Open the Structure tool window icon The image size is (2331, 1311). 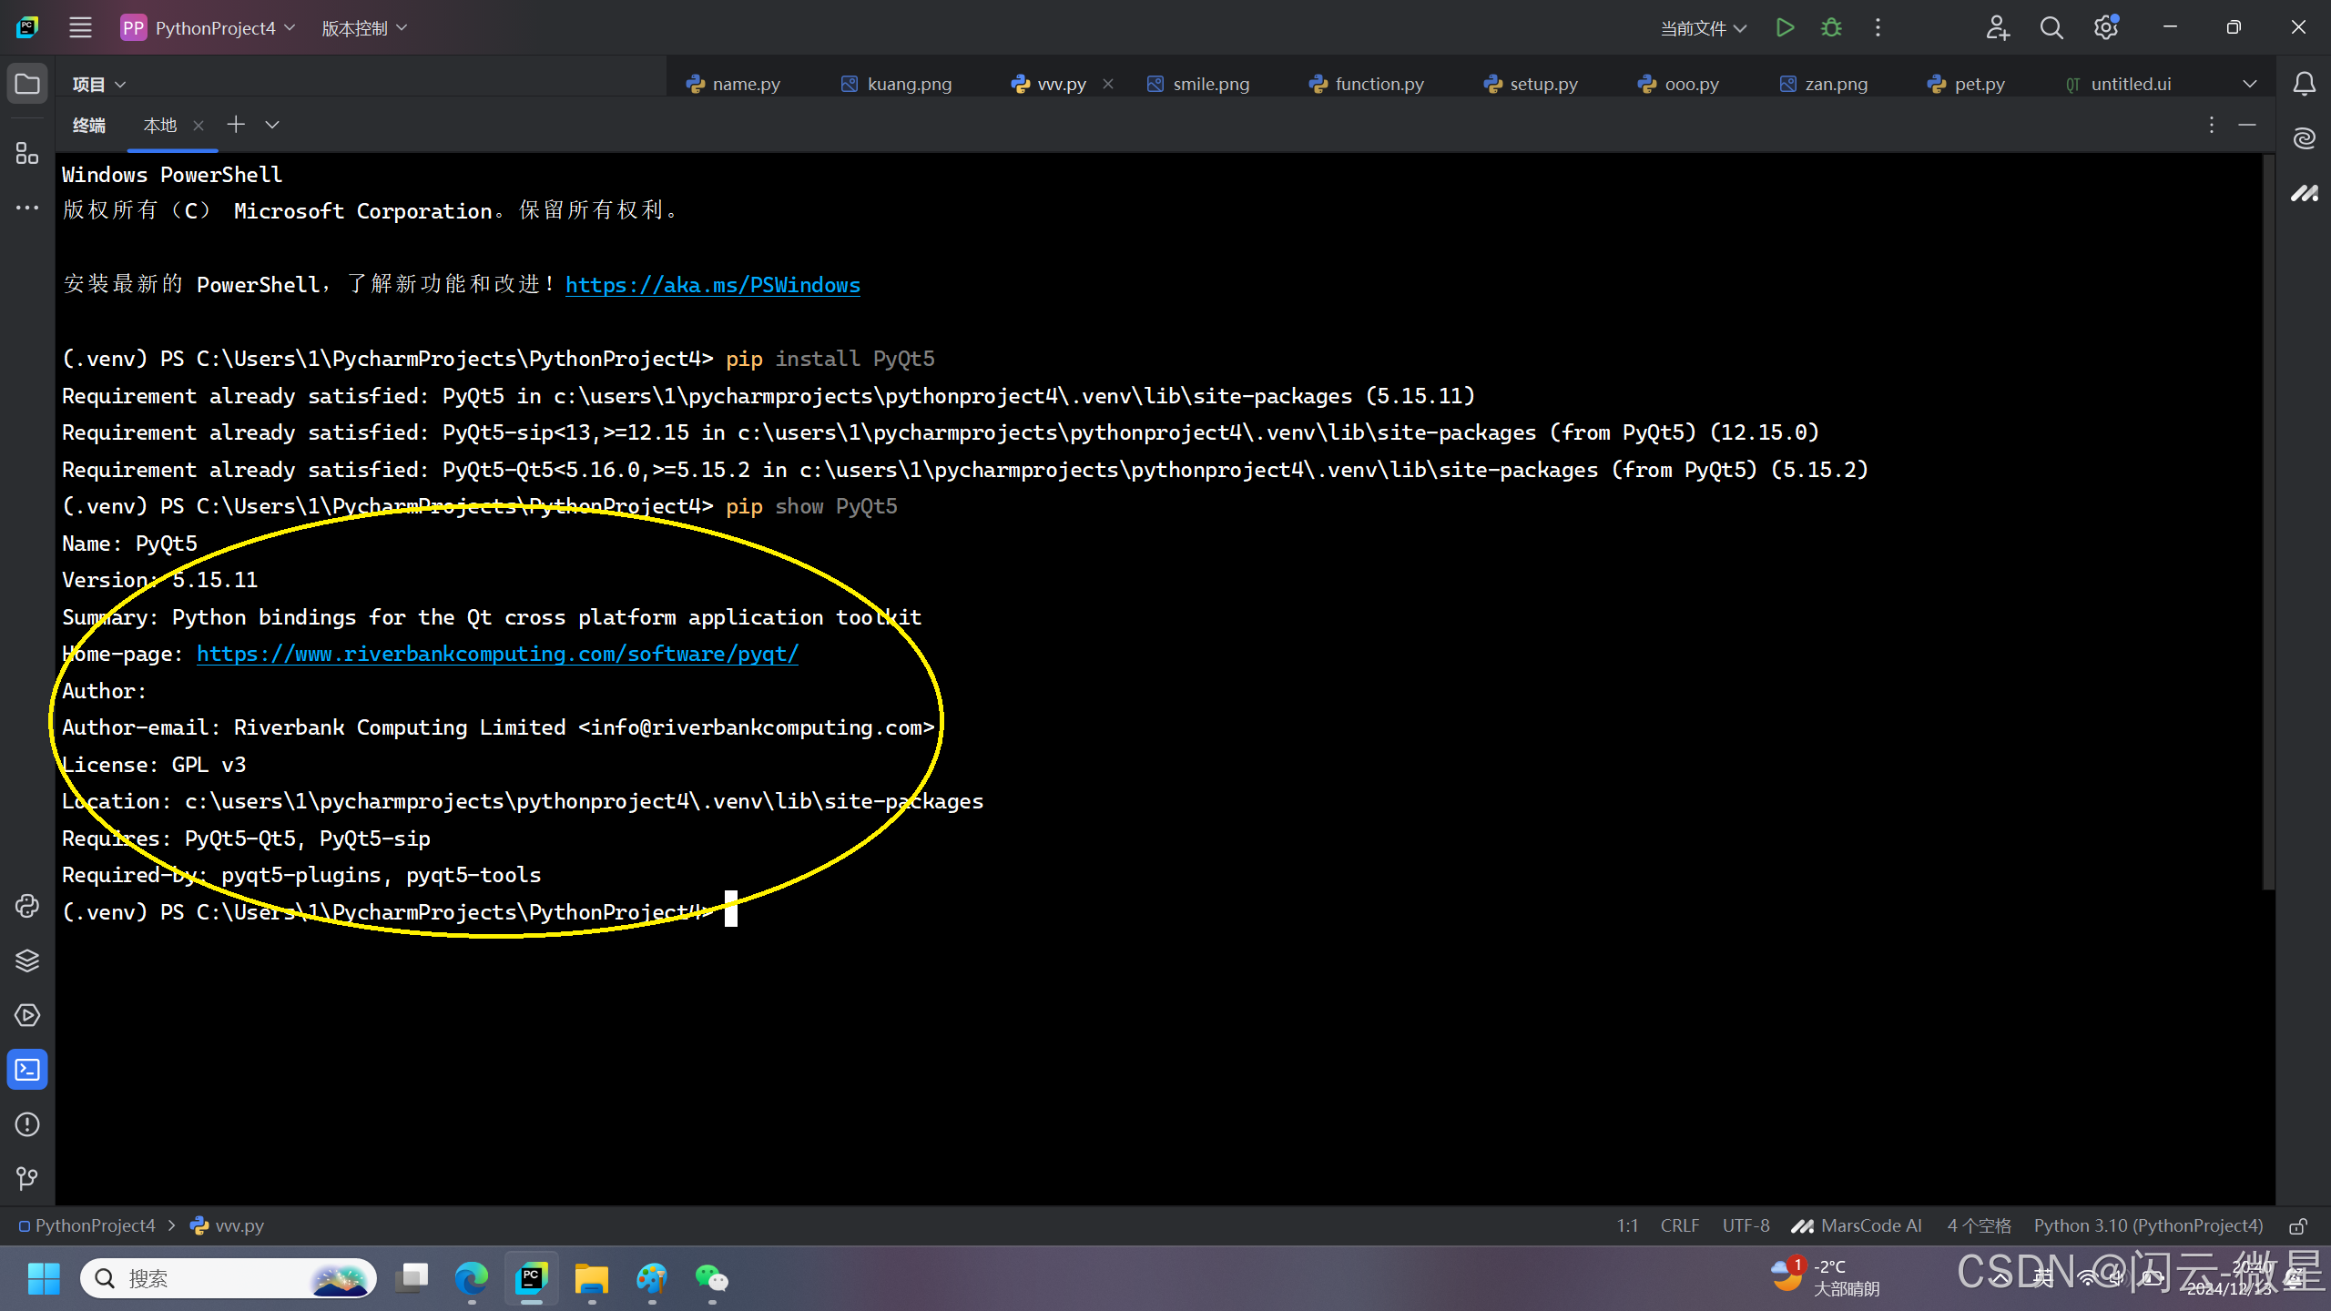click(x=27, y=153)
